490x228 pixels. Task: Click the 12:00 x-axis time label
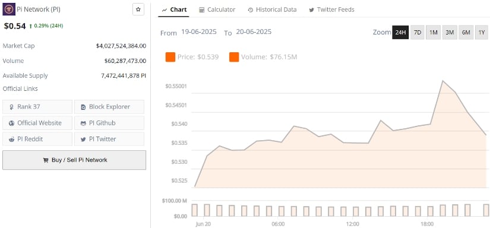click(x=352, y=224)
